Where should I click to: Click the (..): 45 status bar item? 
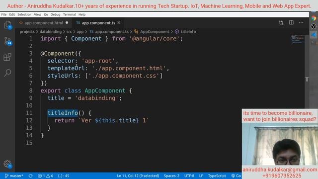[x=64, y=176]
